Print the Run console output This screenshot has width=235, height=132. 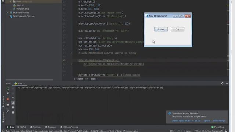(x=13, y=107)
